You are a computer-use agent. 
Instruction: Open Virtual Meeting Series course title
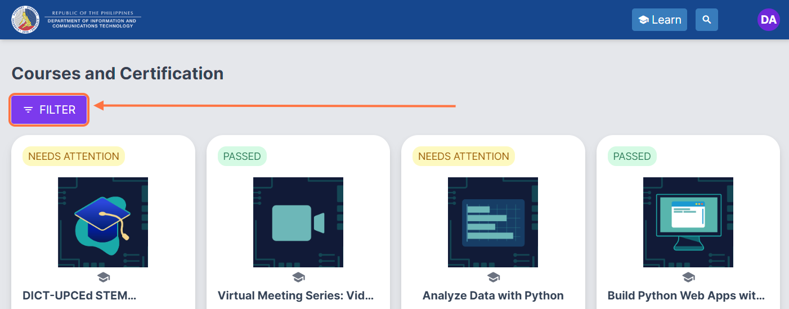point(296,295)
